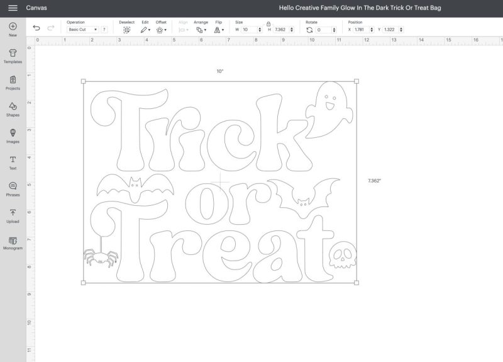
Task: Open the Arrange dropdown
Action: coord(201,30)
